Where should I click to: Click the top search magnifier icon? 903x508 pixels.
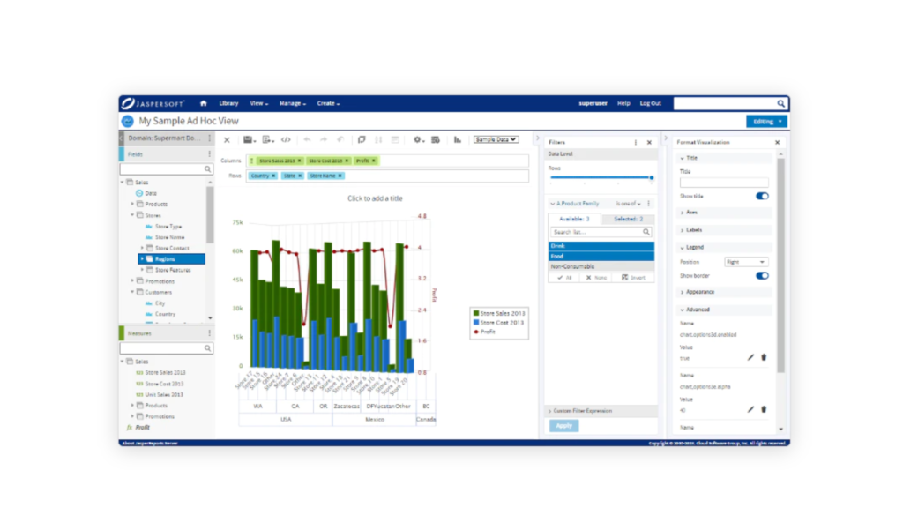click(781, 104)
